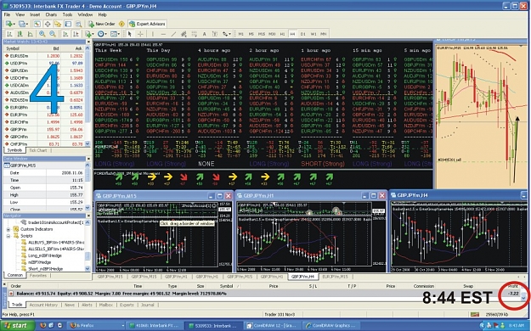Toggle chart auto scroll

click(x=65, y=34)
